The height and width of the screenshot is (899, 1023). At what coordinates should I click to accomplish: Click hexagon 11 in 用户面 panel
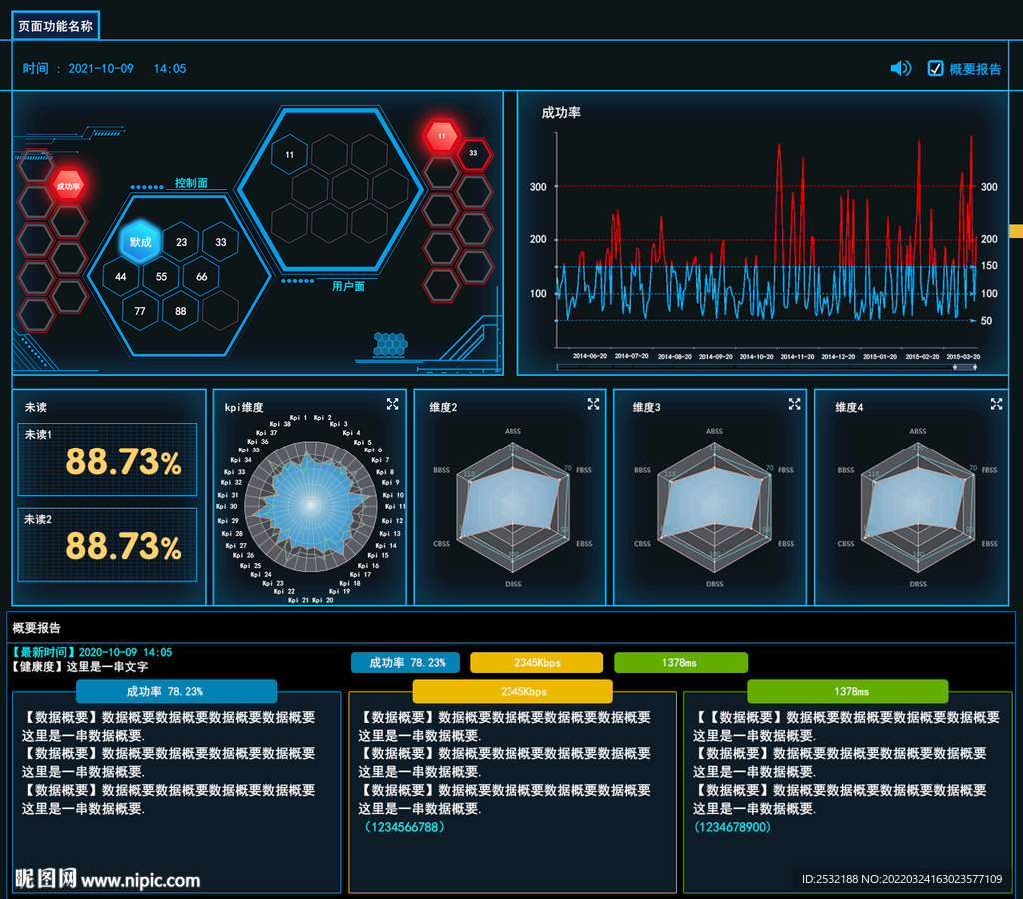(x=289, y=155)
